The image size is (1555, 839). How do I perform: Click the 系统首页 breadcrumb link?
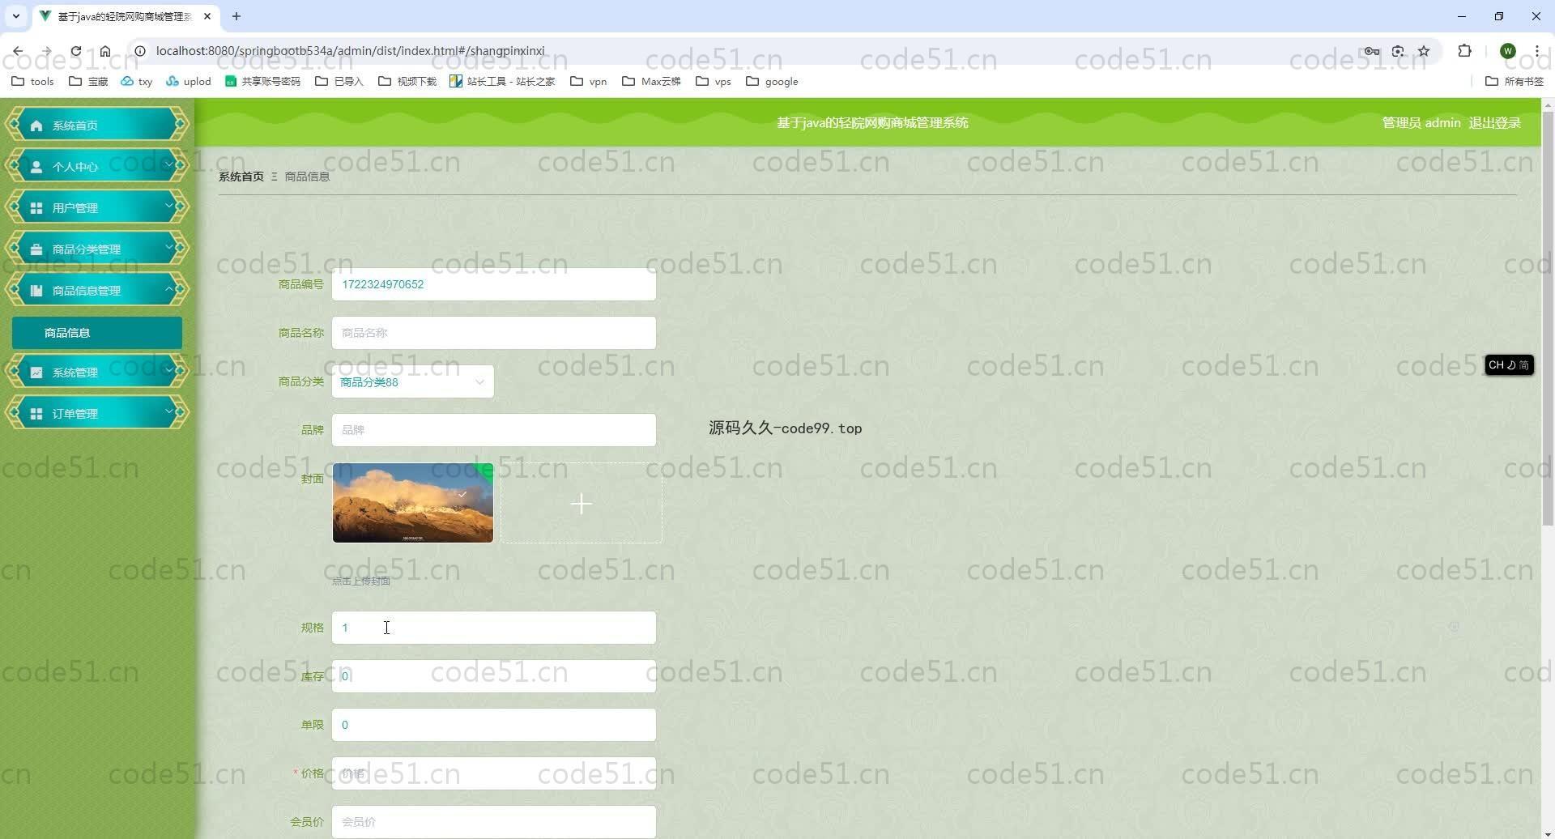pos(241,177)
